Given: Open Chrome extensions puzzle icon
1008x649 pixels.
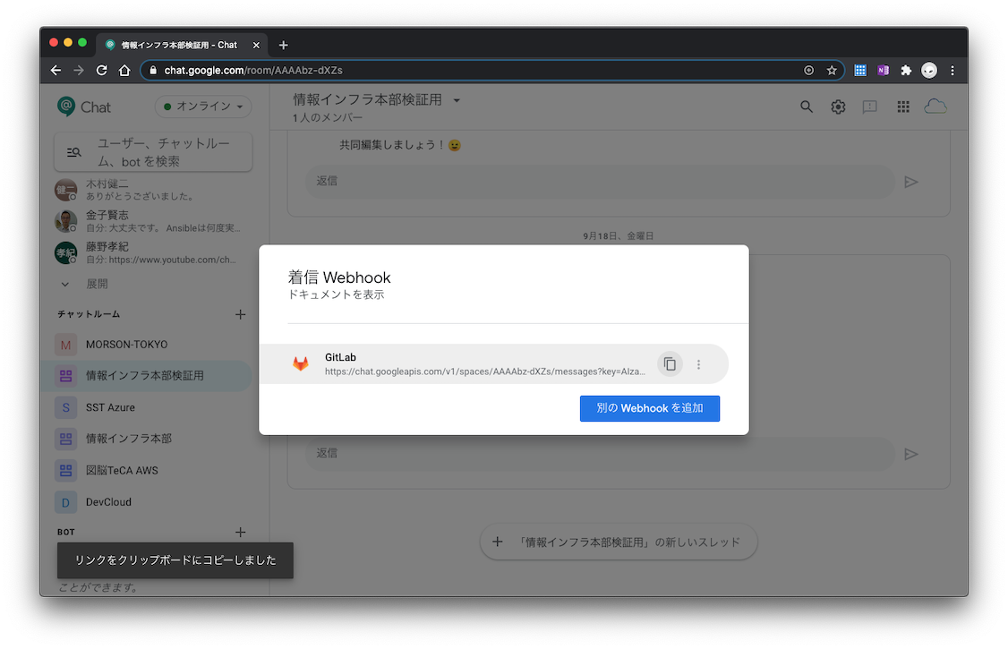Looking at the screenshot, I should [906, 70].
